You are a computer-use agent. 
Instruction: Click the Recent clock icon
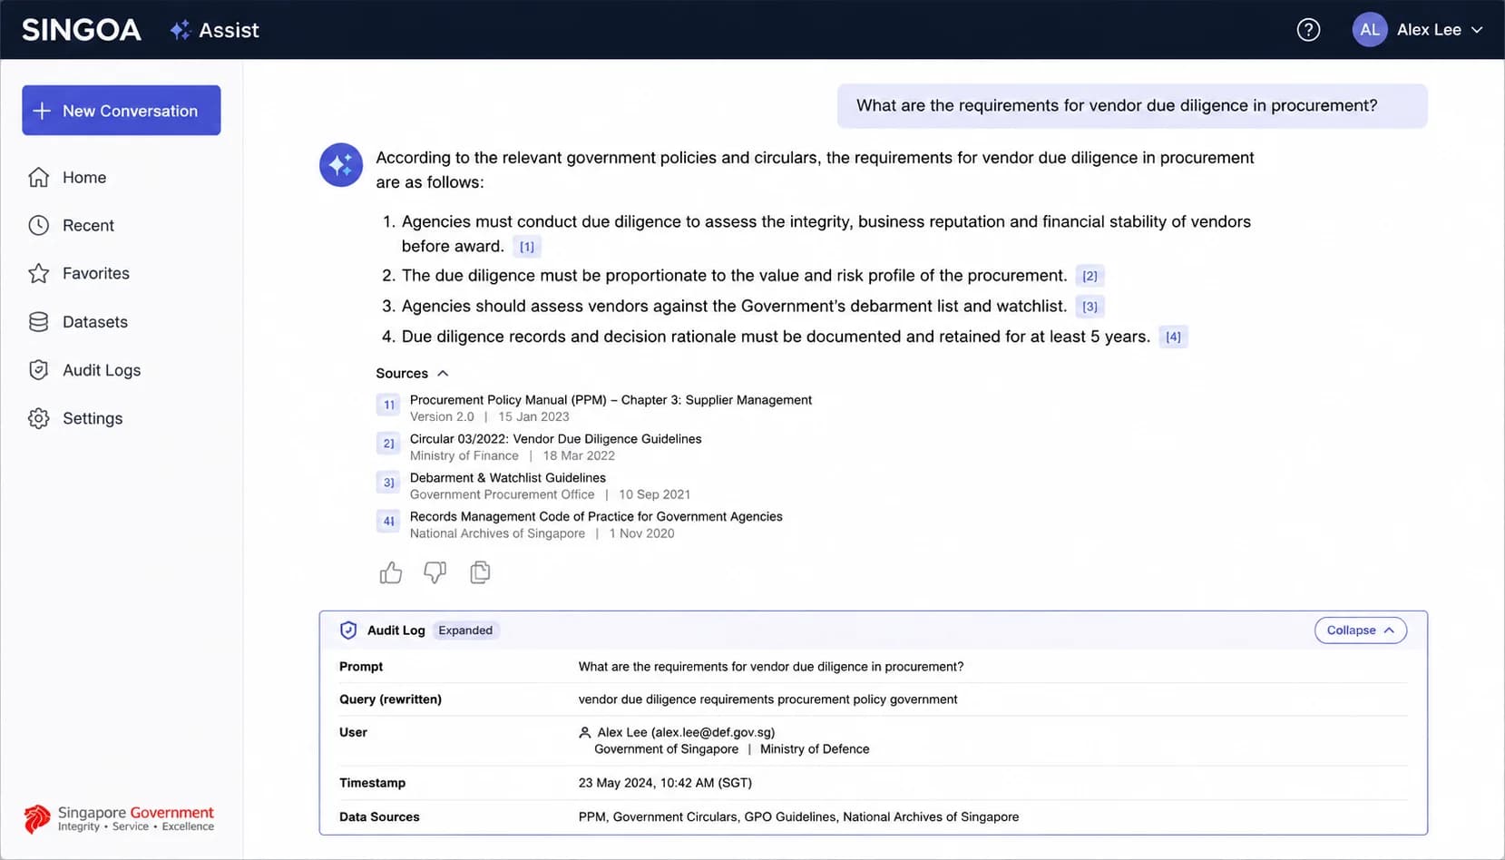click(38, 226)
